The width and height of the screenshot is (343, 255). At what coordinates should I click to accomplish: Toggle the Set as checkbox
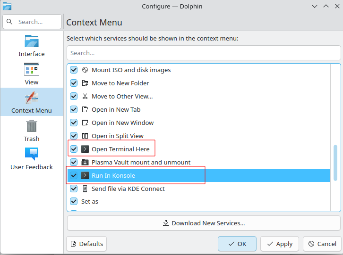pos(74,201)
